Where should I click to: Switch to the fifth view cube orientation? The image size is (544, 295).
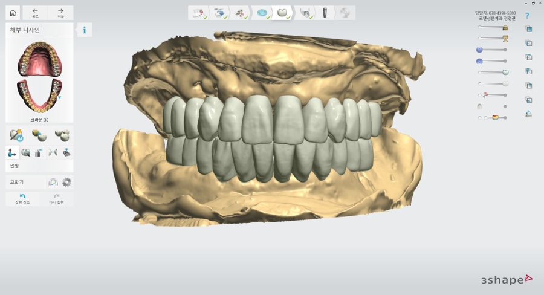(x=528, y=85)
